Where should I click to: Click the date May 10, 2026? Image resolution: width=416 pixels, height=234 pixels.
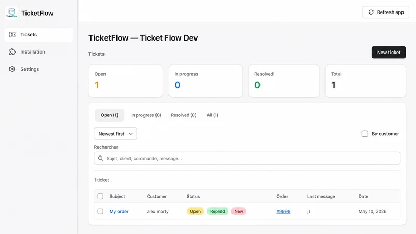(x=372, y=211)
